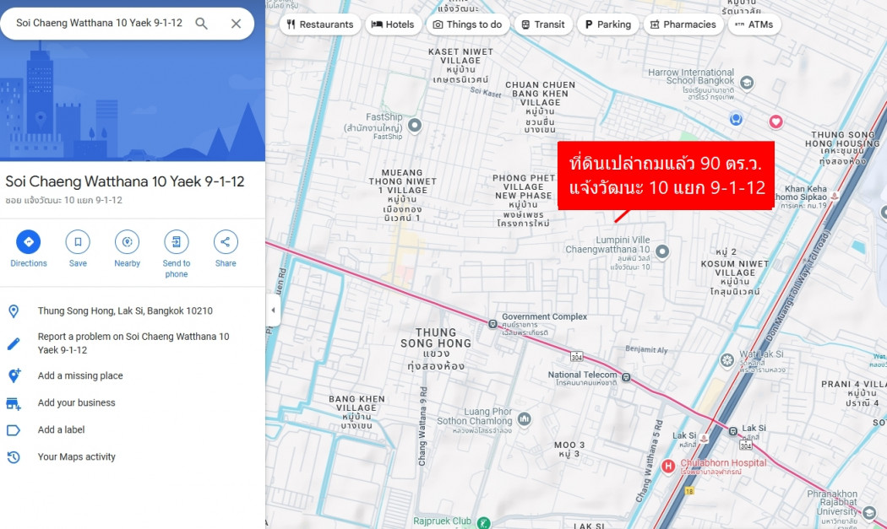Click Chulabhorn Hospital marker
Viewport: 887px width, 529px height.
669,467
